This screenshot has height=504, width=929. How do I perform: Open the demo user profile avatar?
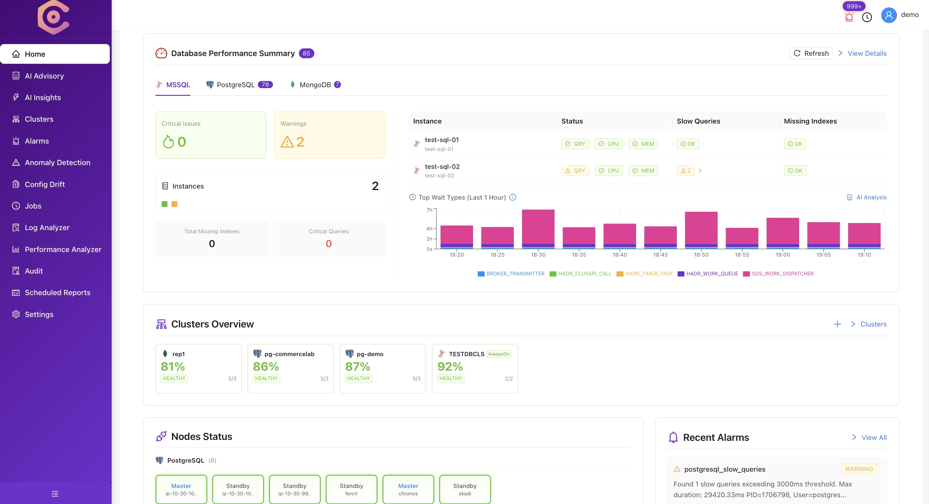point(889,15)
